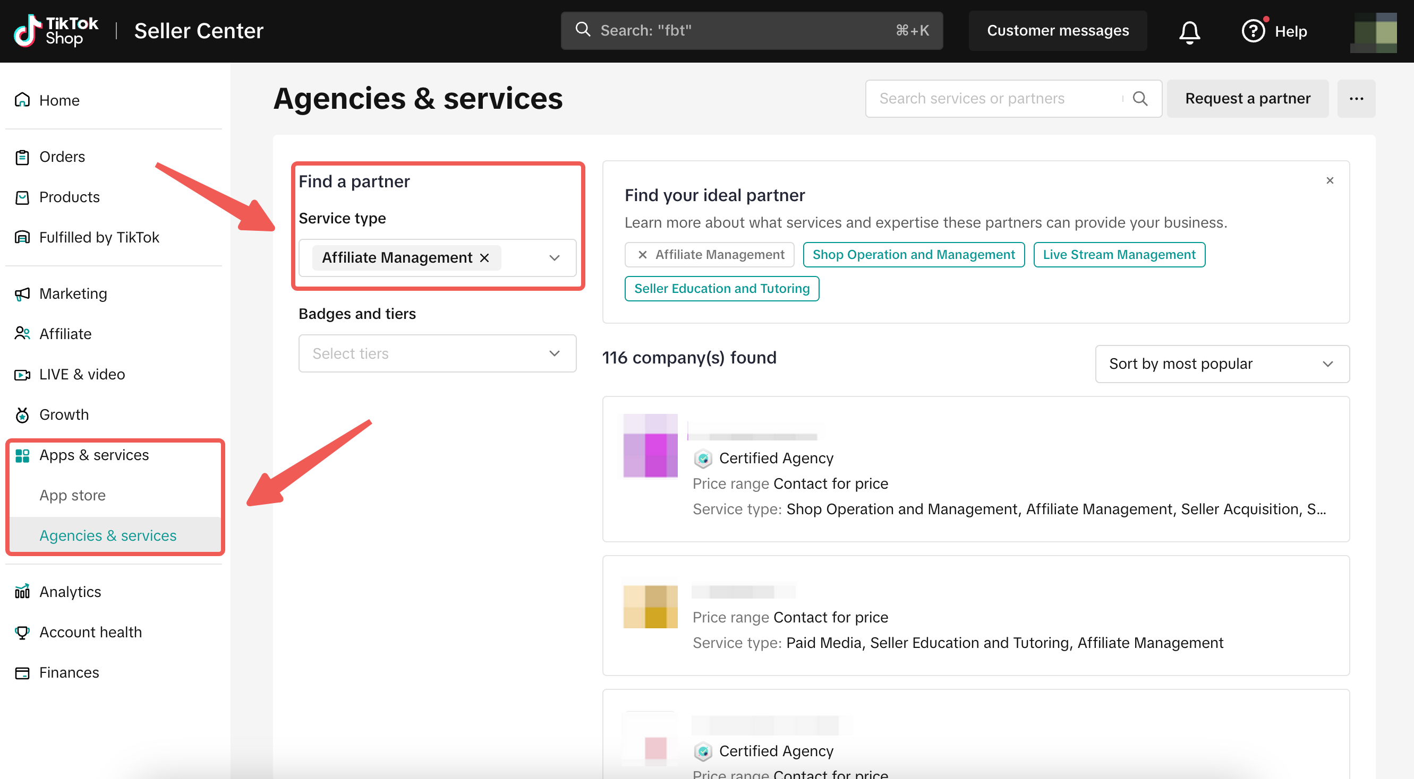Screen dimensions: 1414x779
Task: Expand the Service type dropdown arrow
Action: click(x=555, y=258)
